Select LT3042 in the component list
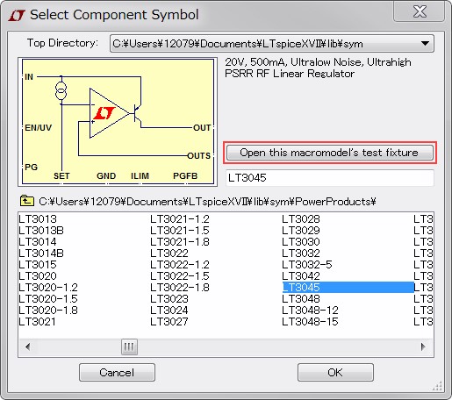Image resolution: width=452 pixels, height=400 pixels. click(x=301, y=276)
